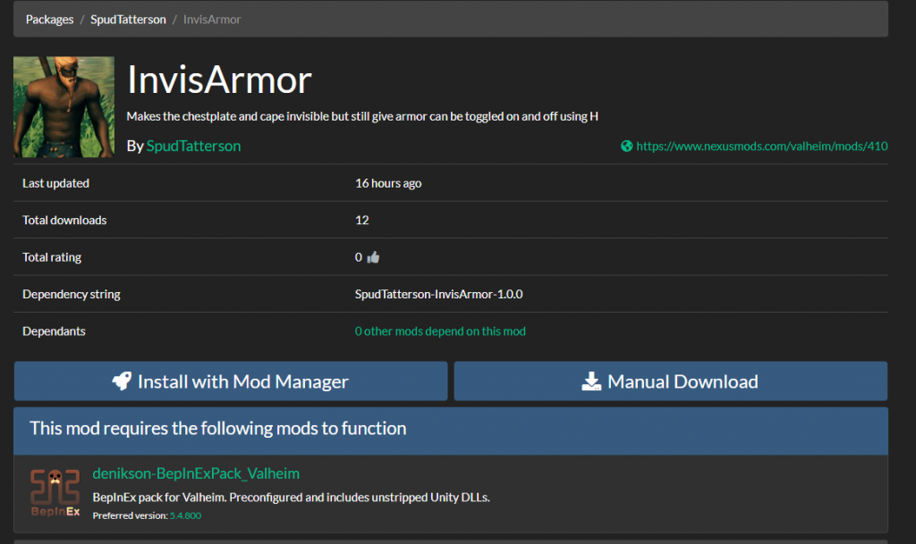The image size is (916, 544).
Task: Click the Manual Download button
Action: [671, 381]
